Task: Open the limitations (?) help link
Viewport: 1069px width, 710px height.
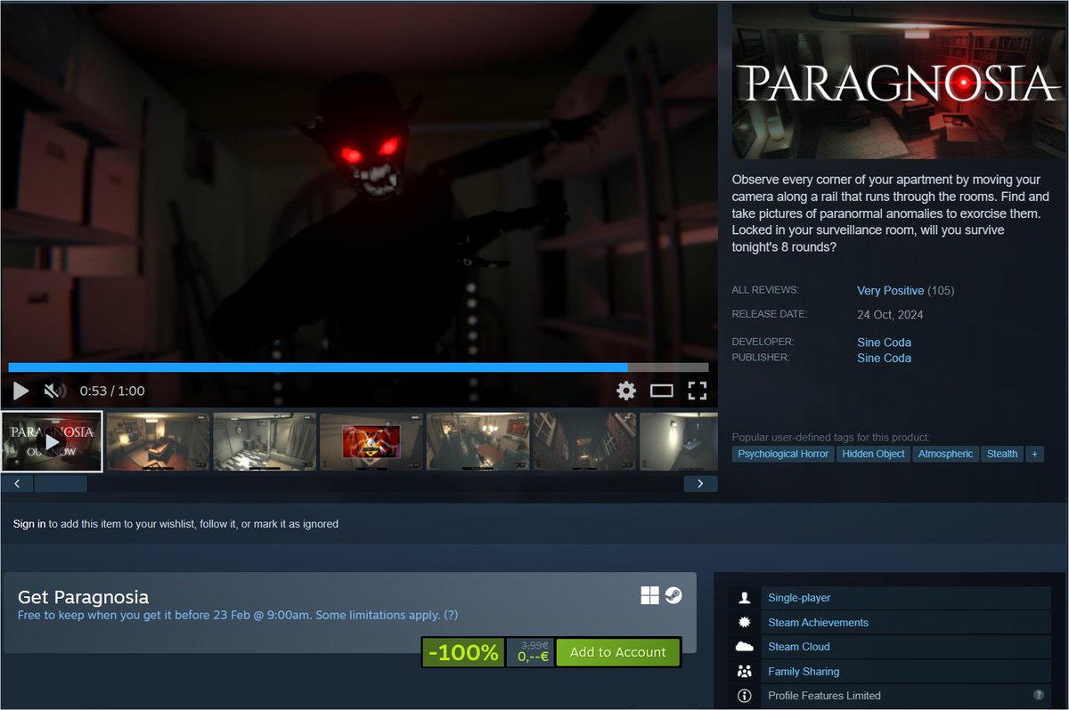Action: click(x=451, y=615)
